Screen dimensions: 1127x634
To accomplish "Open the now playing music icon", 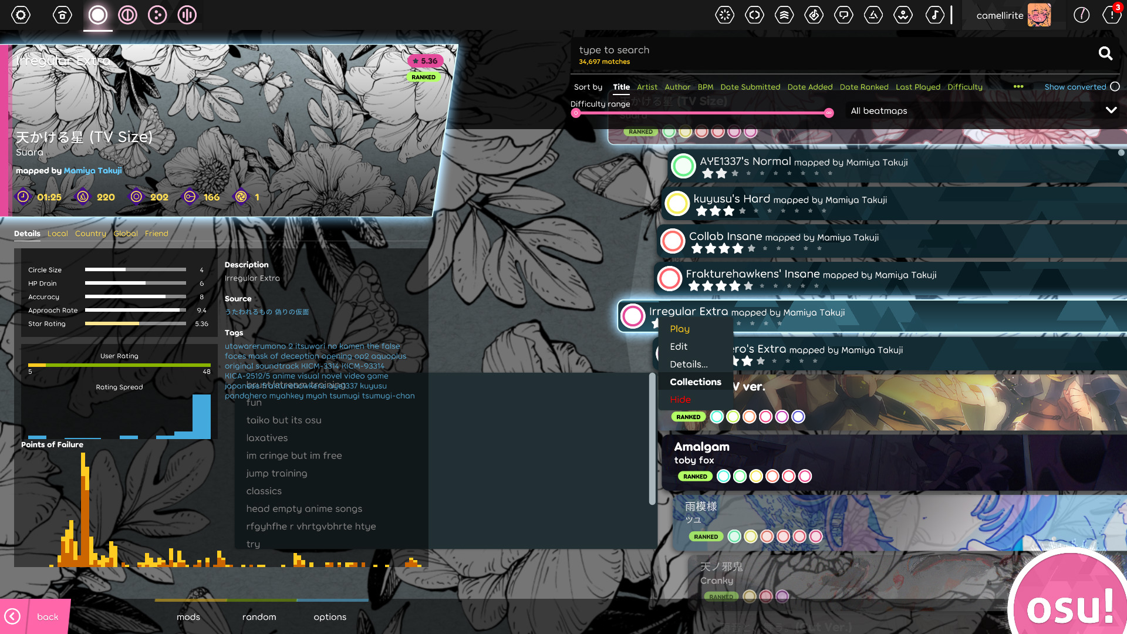I will (x=936, y=15).
